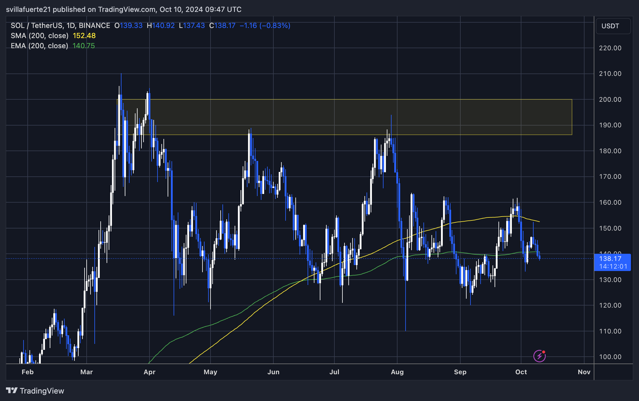
Task: Click the Aug label on time axis
Action: 397,372
